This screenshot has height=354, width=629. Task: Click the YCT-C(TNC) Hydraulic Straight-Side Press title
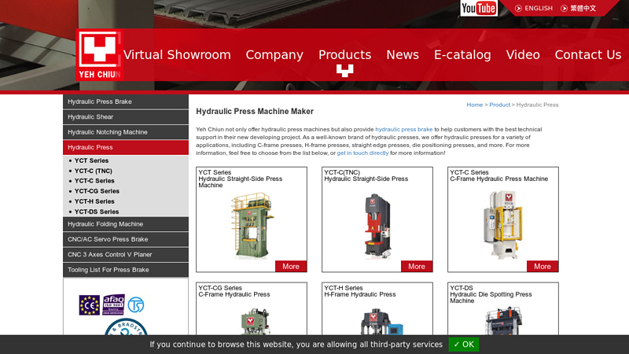click(x=366, y=175)
